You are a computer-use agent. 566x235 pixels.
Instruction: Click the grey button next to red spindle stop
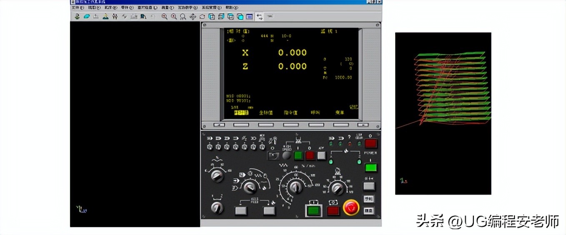[x=321, y=156]
